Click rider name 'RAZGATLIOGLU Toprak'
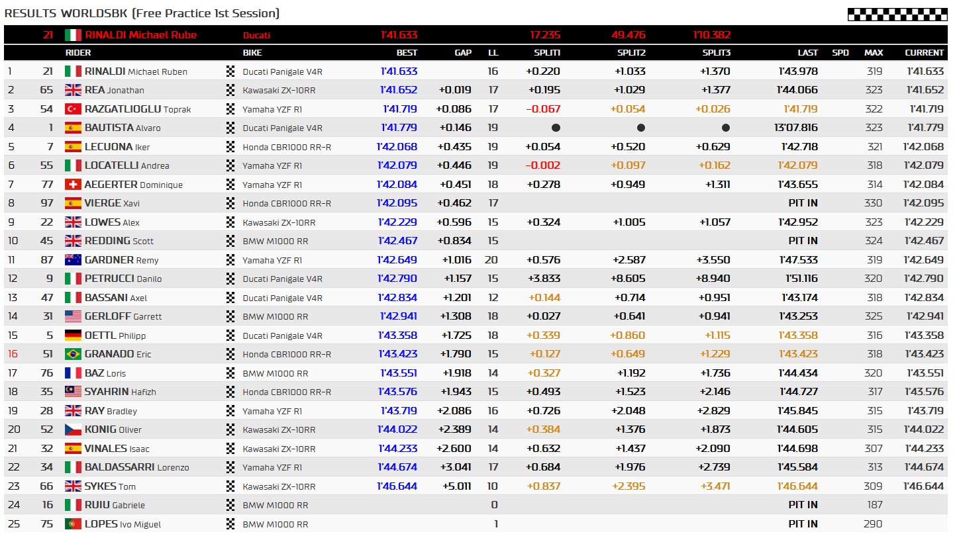Image resolution: width=959 pixels, height=540 pixels. pyautogui.click(x=138, y=109)
